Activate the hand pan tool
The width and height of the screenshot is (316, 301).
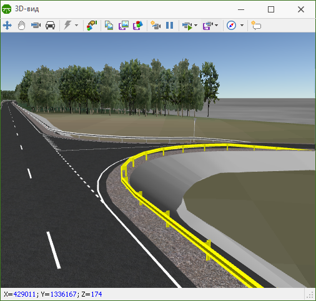pyautogui.click(x=21, y=26)
